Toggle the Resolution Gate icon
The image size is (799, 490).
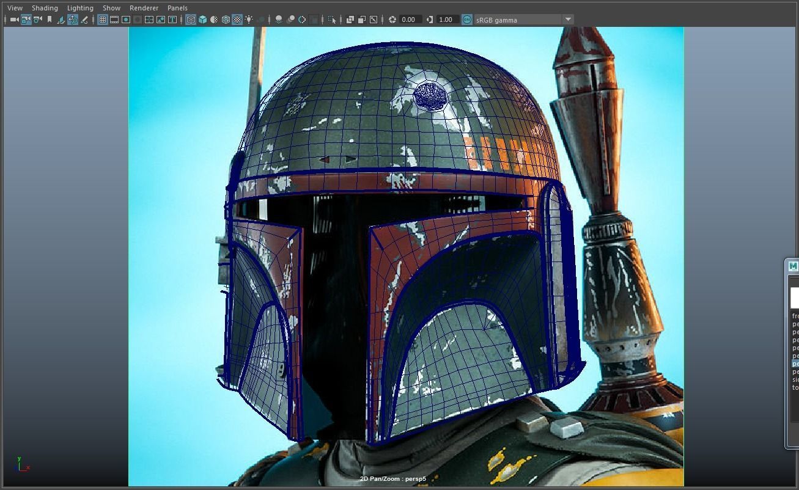[126, 20]
